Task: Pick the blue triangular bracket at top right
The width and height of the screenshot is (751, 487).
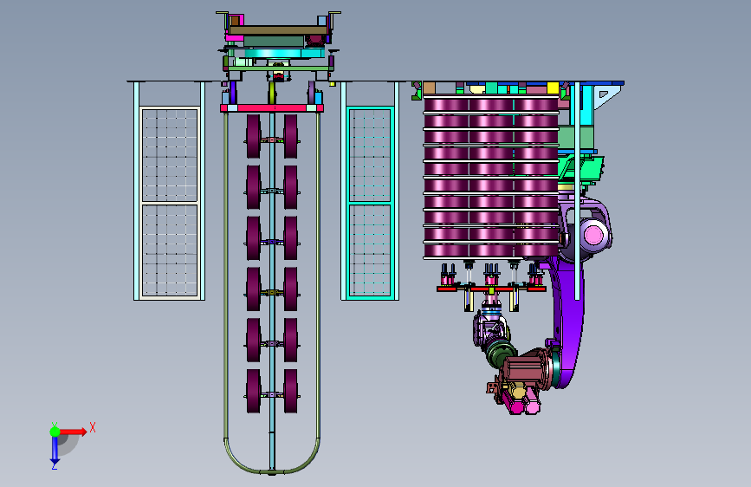Action: click(608, 95)
